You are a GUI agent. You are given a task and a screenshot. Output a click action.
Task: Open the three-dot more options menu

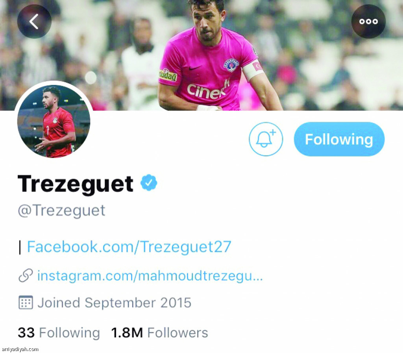[x=368, y=21]
